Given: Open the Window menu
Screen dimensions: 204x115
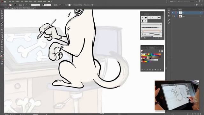Looking at the screenshot, I should coord(40,1).
